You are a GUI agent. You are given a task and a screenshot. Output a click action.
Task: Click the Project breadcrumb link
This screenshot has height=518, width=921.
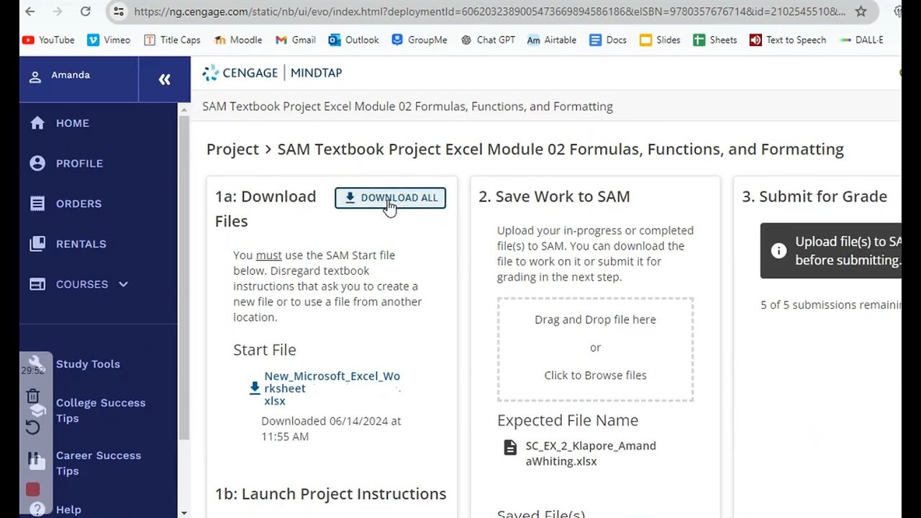pos(232,149)
